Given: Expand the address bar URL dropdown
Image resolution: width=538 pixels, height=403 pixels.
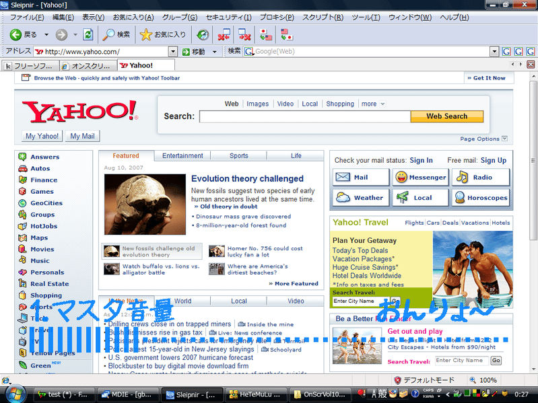Looking at the screenshot, I should tap(173, 52).
